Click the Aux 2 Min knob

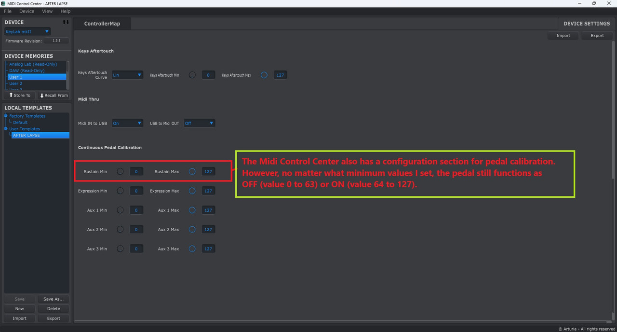click(x=121, y=229)
